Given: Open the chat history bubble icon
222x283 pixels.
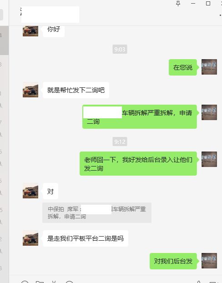Looking at the screenshot, I should pos(69,282).
